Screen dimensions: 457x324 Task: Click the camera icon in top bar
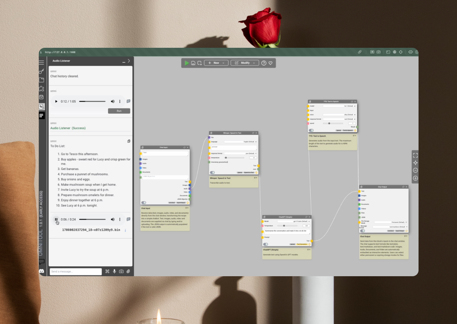coord(379,52)
